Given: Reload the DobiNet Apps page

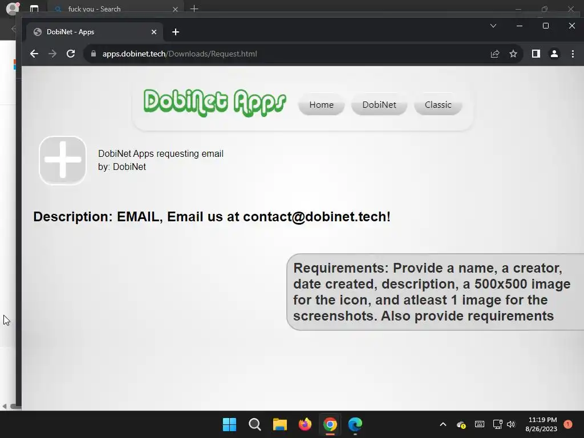Looking at the screenshot, I should (71, 54).
